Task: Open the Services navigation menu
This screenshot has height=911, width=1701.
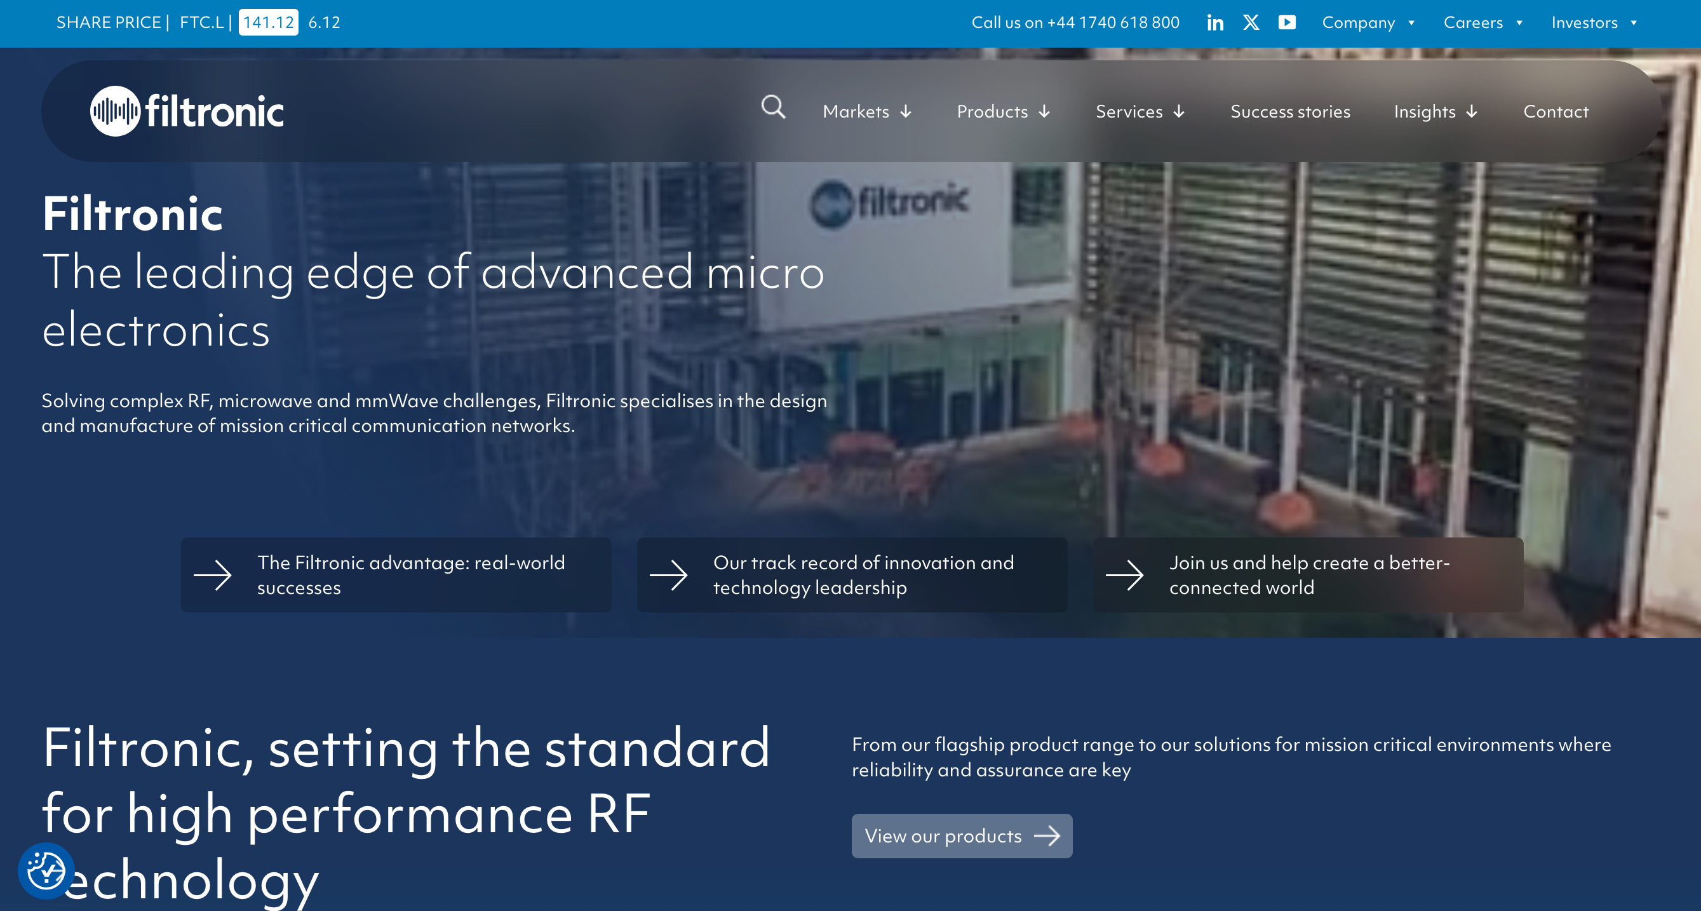Action: 1140,112
